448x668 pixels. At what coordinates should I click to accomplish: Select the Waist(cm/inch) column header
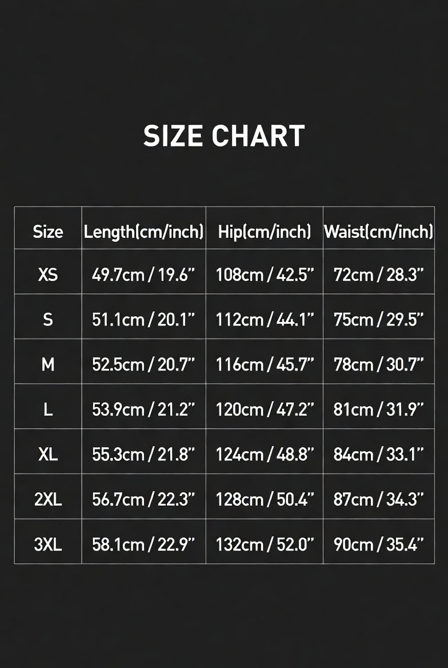(379, 232)
